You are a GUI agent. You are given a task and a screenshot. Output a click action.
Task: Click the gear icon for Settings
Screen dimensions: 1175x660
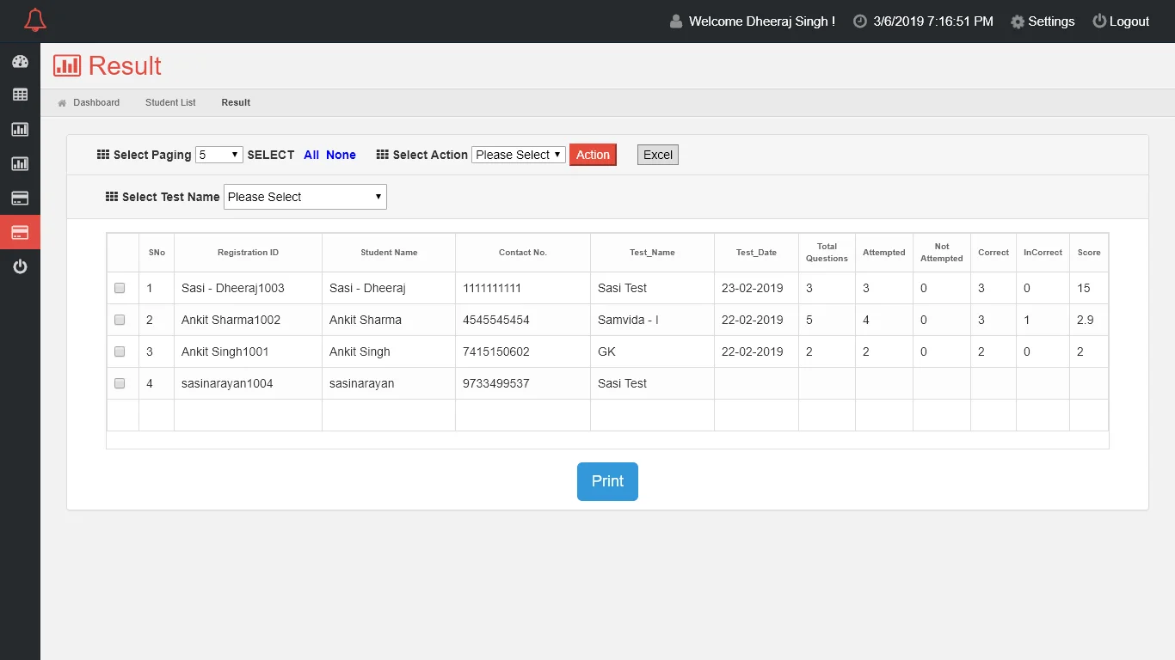pos(1018,21)
